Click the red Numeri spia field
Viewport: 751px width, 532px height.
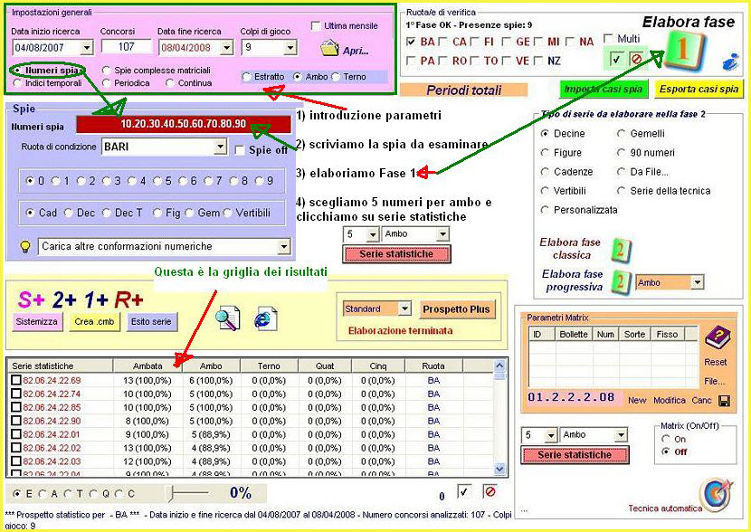point(184,124)
